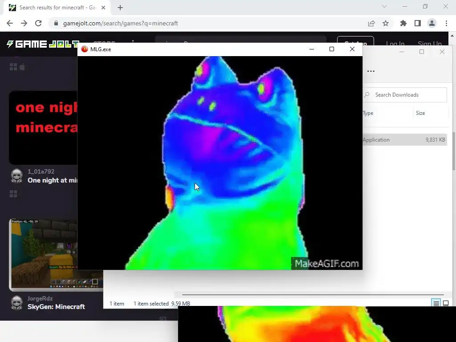The width and height of the screenshot is (456, 342).
Task: Go back in the Chrome browser
Action: 10,23
